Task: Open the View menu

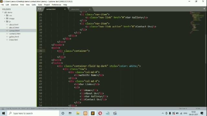Action: (28, 5)
